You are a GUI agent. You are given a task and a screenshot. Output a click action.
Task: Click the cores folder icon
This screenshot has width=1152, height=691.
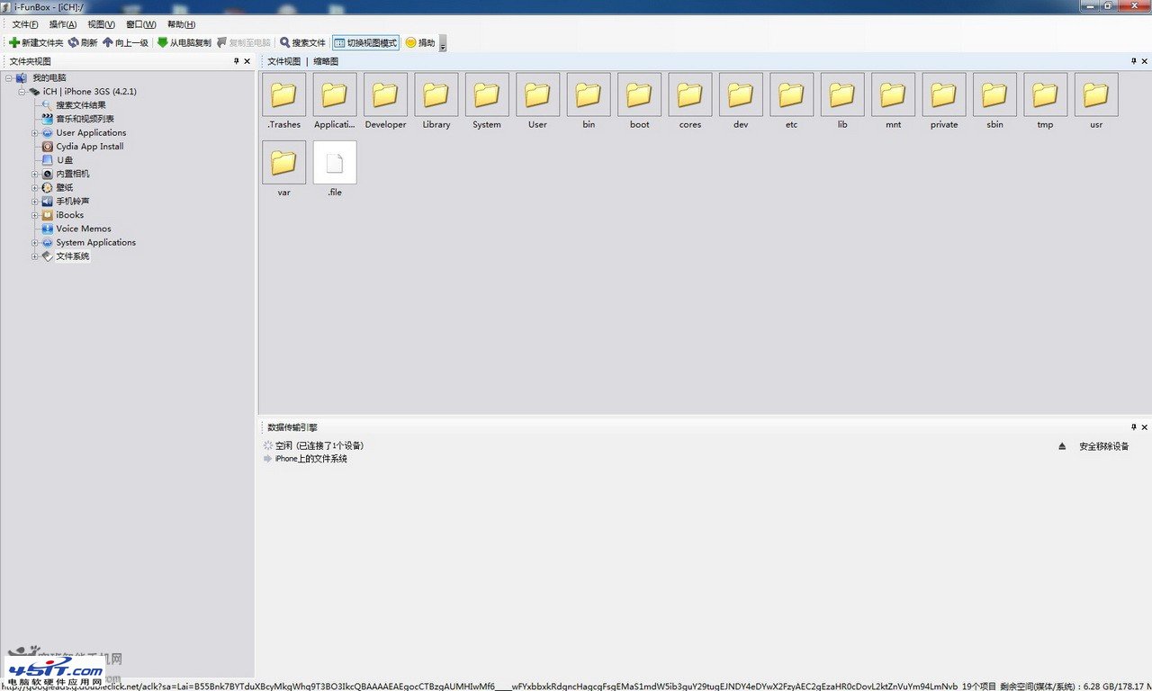pyautogui.click(x=690, y=94)
